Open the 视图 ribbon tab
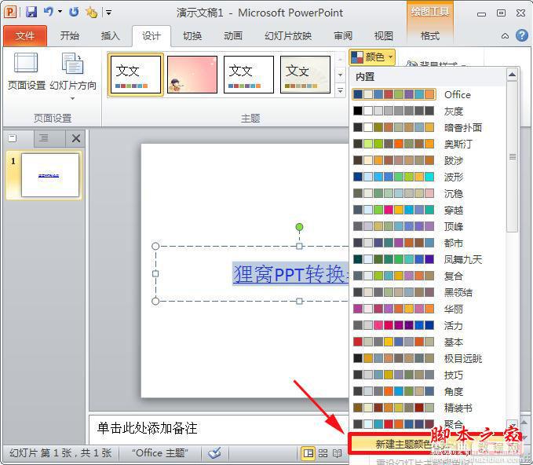533x465 pixels. tap(383, 35)
